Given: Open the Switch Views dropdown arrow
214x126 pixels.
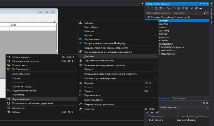Looking at the screenshot, I should [163, 8].
